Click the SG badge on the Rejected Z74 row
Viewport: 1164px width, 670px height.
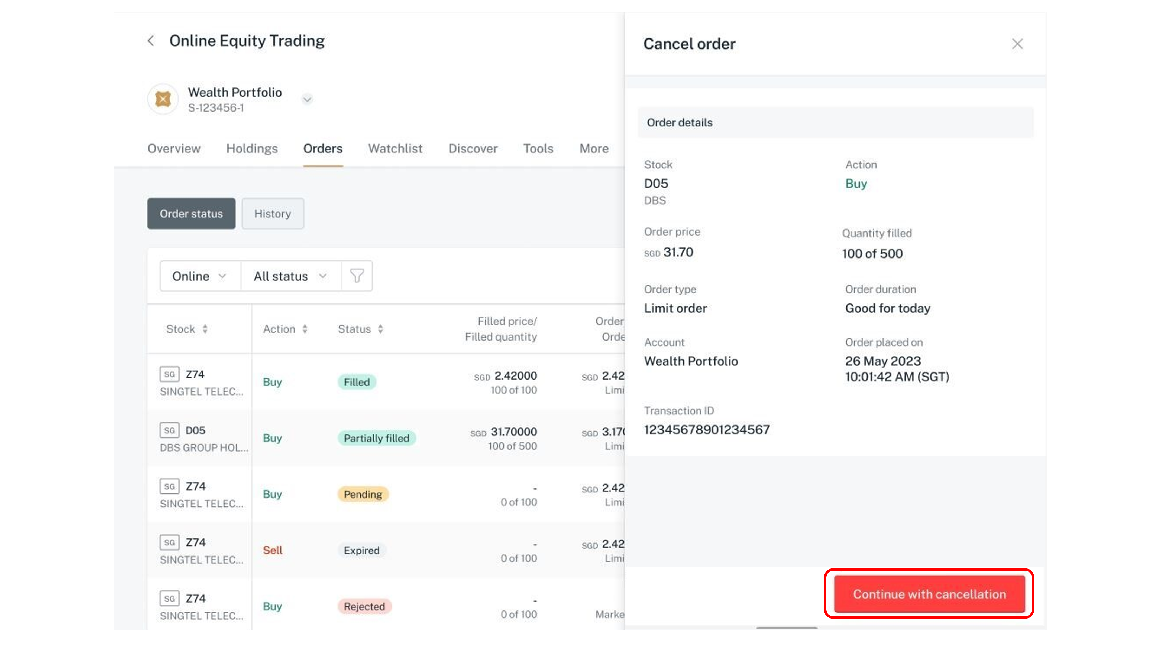pyautogui.click(x=169, y=598)
